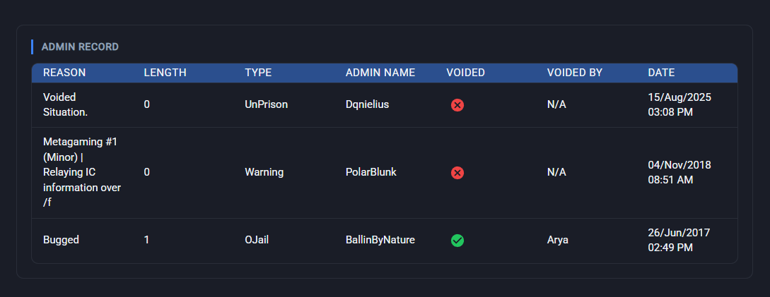This screenshot has width=770, height=297.
Task: Select the REASON column header
Action: 64,73
